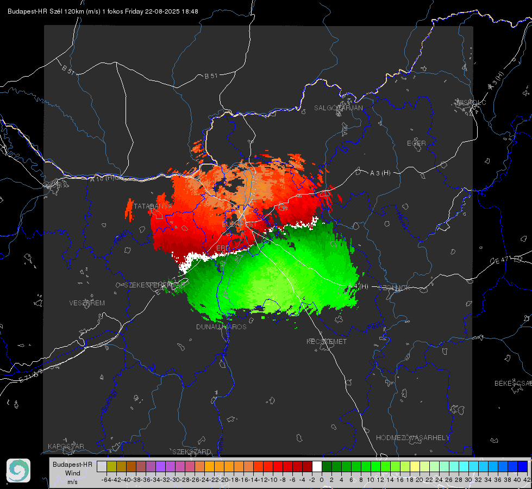Click the ERD town label
Image resolution: width=532 pixels, height=489 pixels.
pos(223,248)
